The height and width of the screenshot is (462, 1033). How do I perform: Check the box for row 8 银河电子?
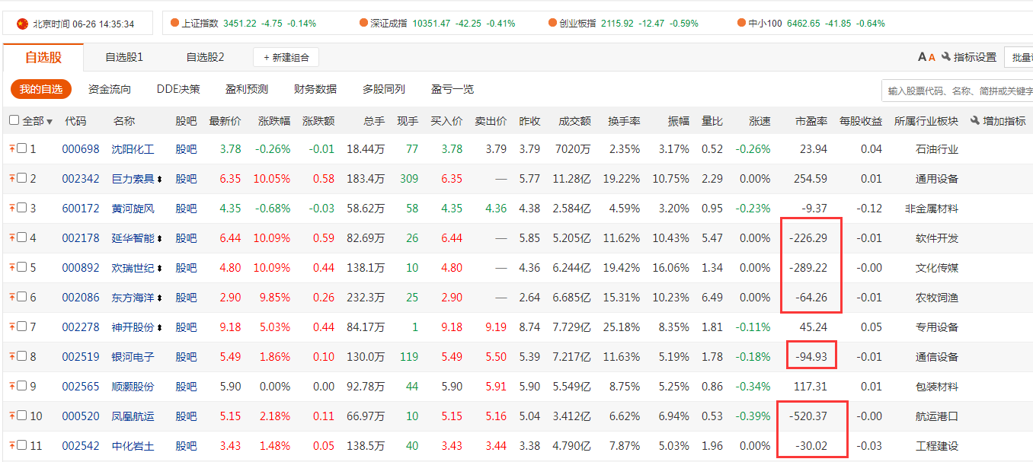click(x=22, y=356)
